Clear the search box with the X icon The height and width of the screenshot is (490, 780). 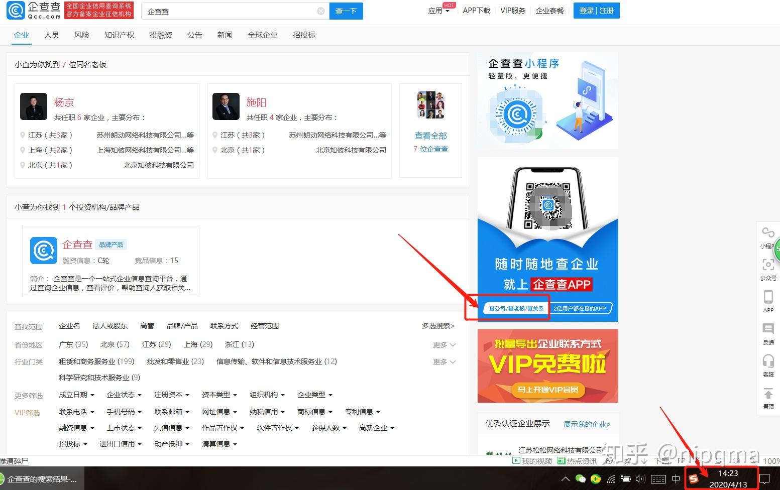(321, 11)
